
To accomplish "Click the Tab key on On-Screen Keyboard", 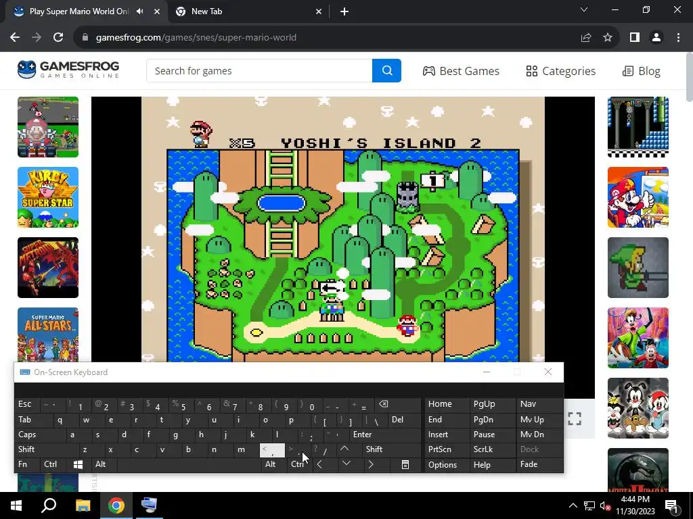I will (x=34, y=420).
